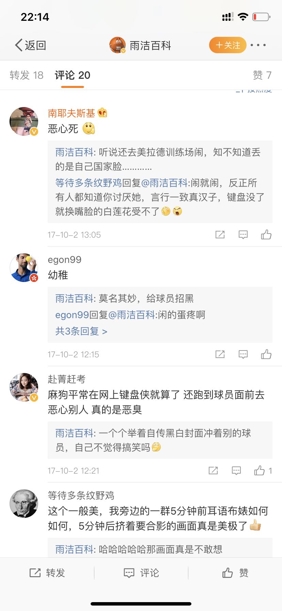Reply to 南耶夫斯基's comment via bubble icon
The image size is (282, 611).
[243, 235]
